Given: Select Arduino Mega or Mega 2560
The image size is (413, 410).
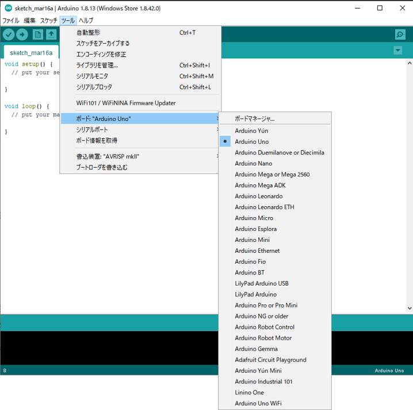Looking at the screenshot, I should (275, 174).
